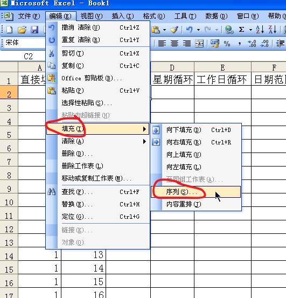Choose 向左填充(L) fill left

click(196, 167)
